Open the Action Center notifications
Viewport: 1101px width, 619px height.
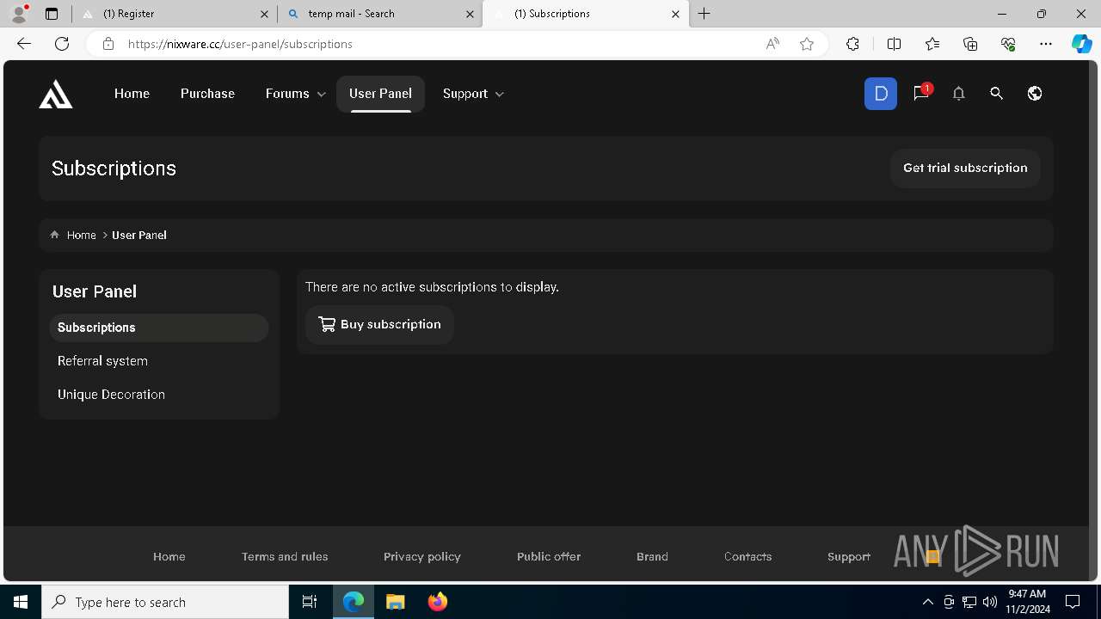point(1073,602)
